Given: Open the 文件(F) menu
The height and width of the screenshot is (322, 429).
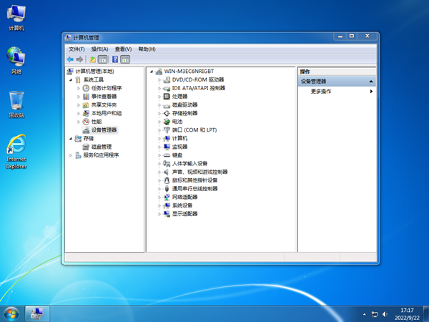Looking at the screenshot, I should 77,49.
